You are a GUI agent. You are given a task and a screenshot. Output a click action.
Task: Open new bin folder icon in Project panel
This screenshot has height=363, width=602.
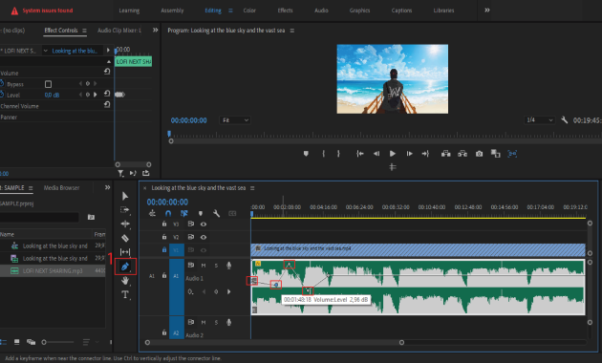[91, 217]
